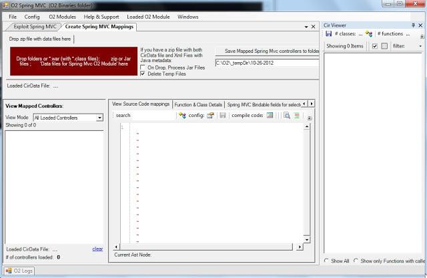427x278 pixels.
Task: Expand the filter dropdown in Cir Viewer
Action: pyautogui.click(x=420, y=46)
